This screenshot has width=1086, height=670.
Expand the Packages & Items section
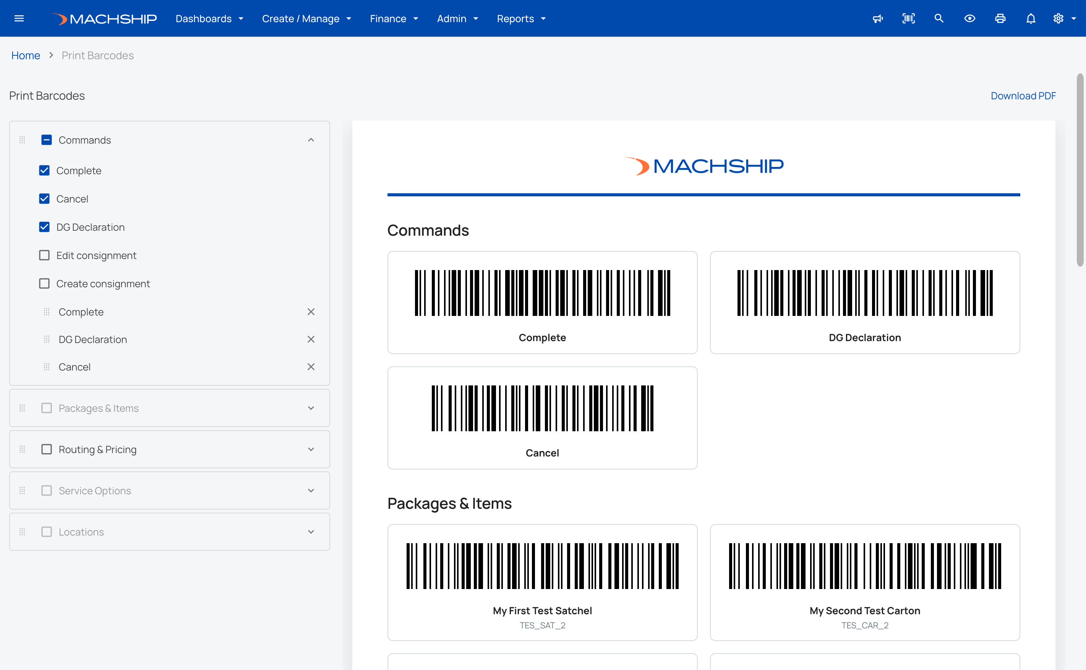click(x=311, y=408)
